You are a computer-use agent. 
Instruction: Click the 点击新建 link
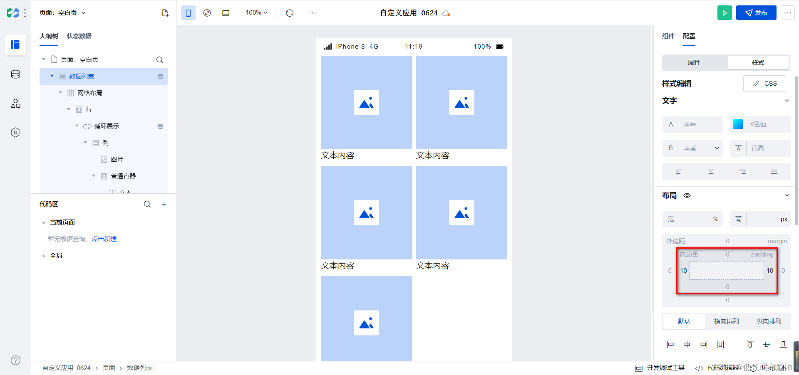[x=104, y=239]
